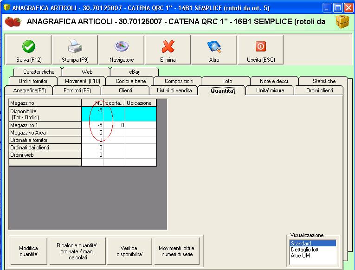The height and width of the screenshot is (270, 355).
Task: Click the Verifica disponibilita' button
Action: (129, 251)
